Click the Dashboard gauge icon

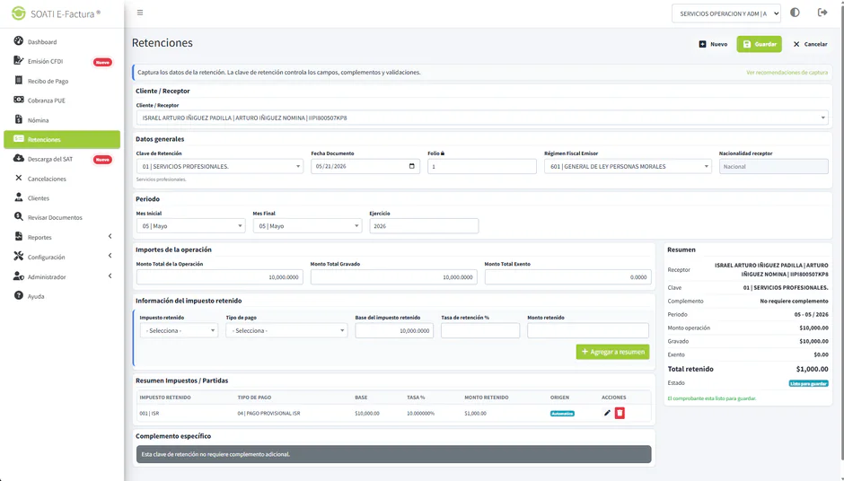click(18, 41)
